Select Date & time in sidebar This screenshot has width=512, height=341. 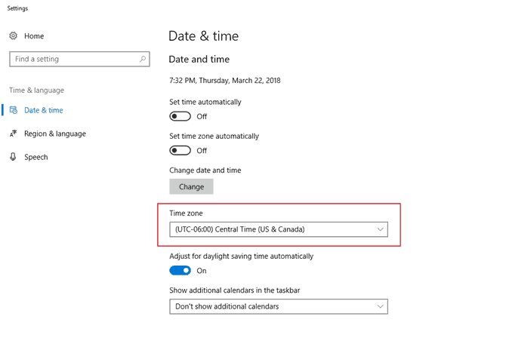pyautogui.click(x=44, y=110)
